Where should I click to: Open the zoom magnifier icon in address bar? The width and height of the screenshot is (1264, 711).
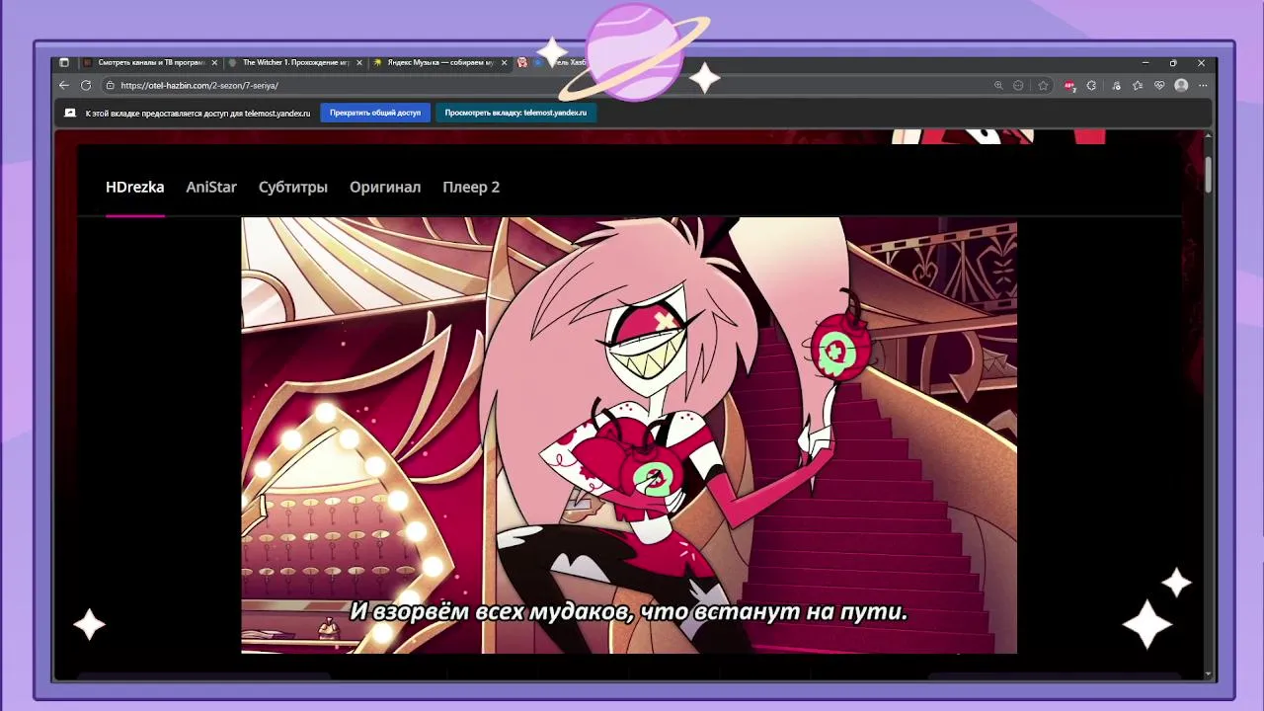tap(998, 86)
